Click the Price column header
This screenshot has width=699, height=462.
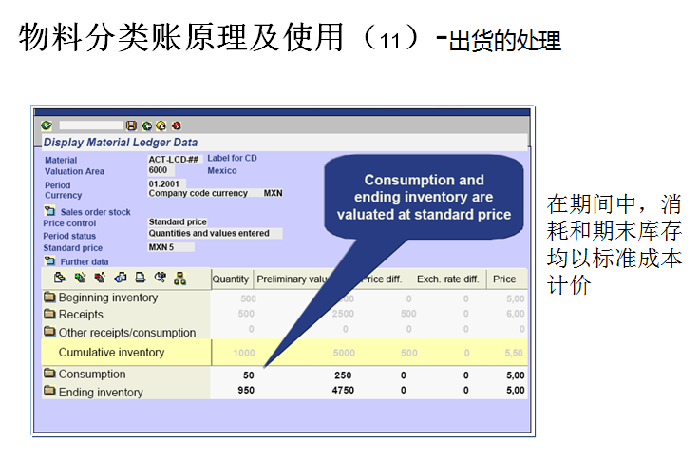504,279
